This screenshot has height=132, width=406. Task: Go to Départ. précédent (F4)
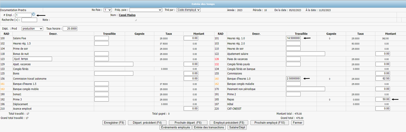pyautogui.click(x=148, y=123)
